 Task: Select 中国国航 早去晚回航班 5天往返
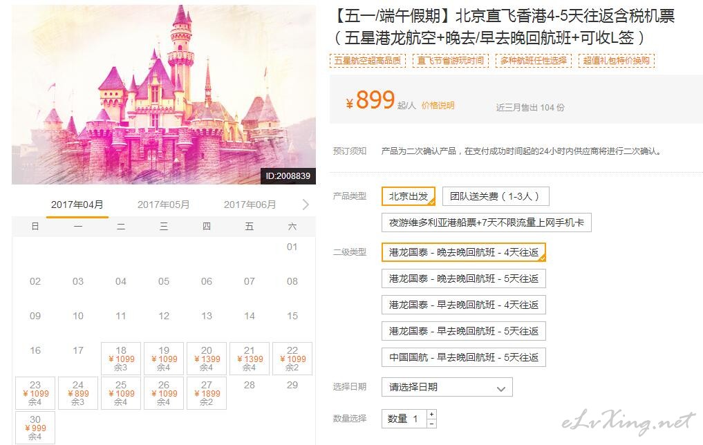(x=464, y=357)
